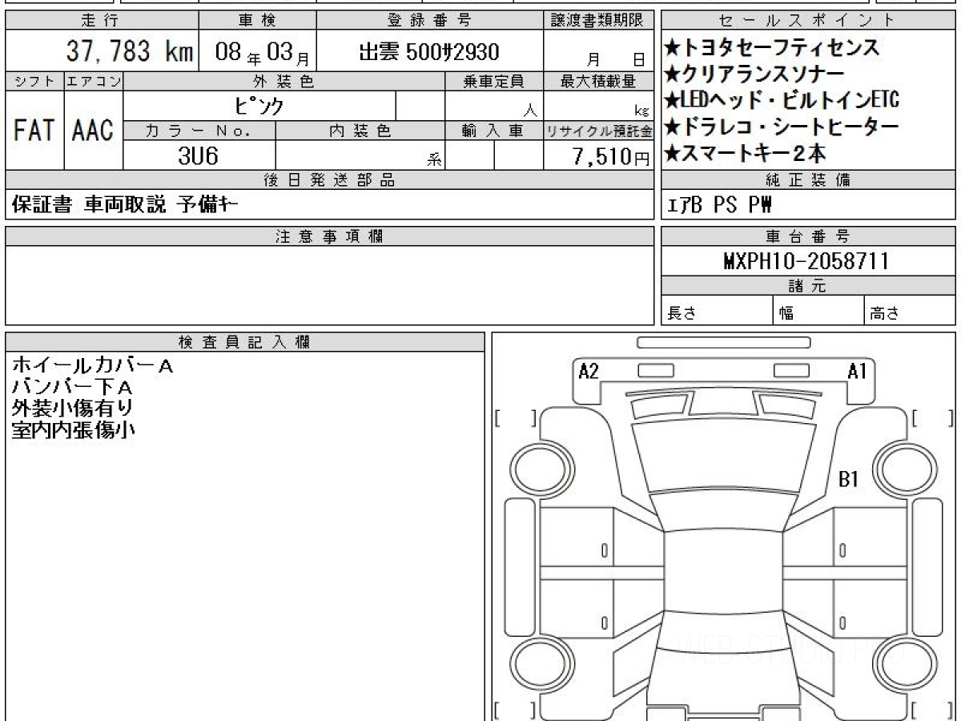Click the 車台番号 header
Screen dimensions: 961x721
808,236
